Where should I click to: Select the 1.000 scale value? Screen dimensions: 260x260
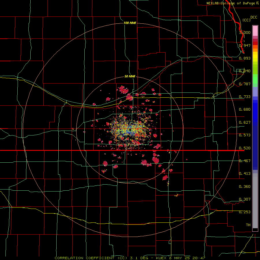click(245, 32)
